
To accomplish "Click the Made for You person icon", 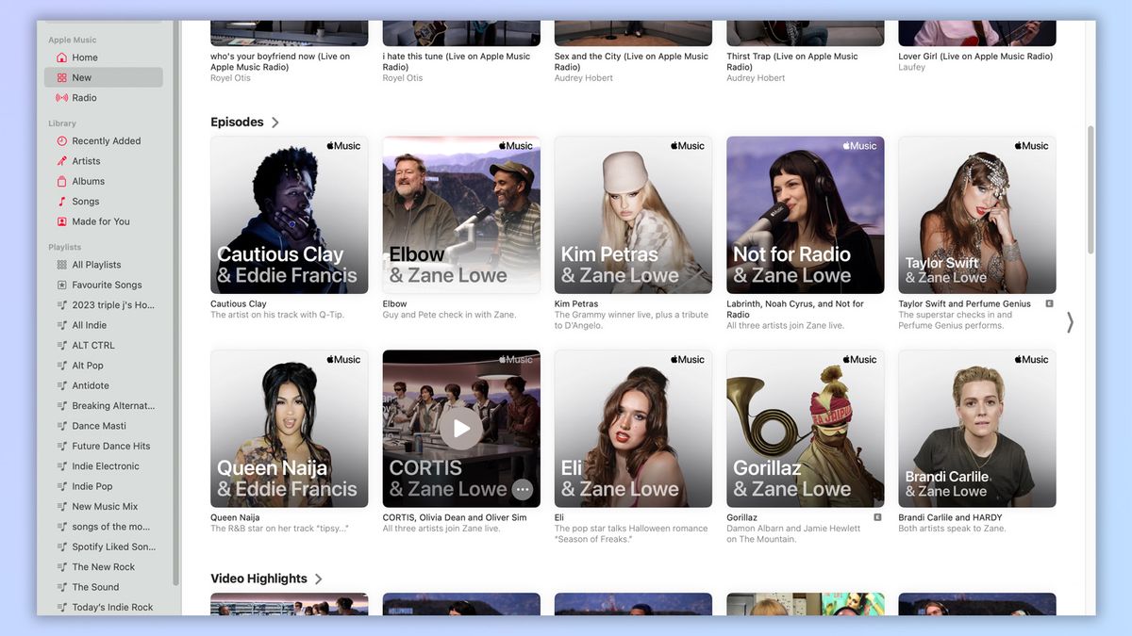I will point(61,221).
